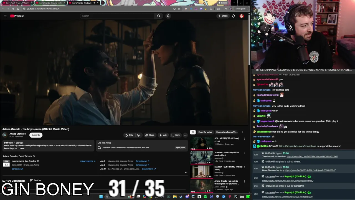Go to browser home page
Screen dimensions: 355x200
point(18,9)
